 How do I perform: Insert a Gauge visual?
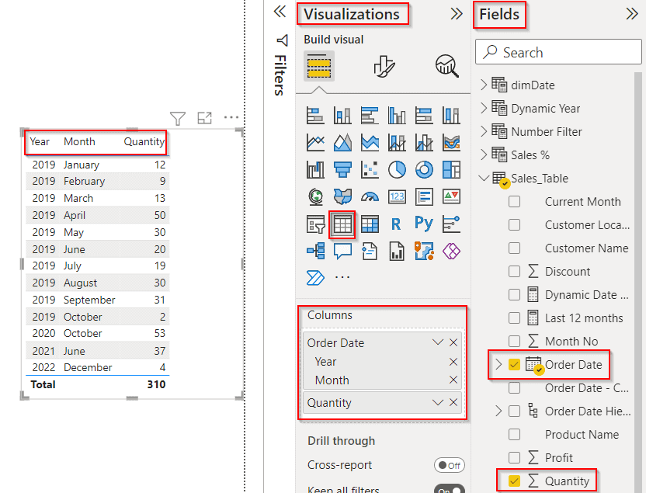click(x=370, y=197)
